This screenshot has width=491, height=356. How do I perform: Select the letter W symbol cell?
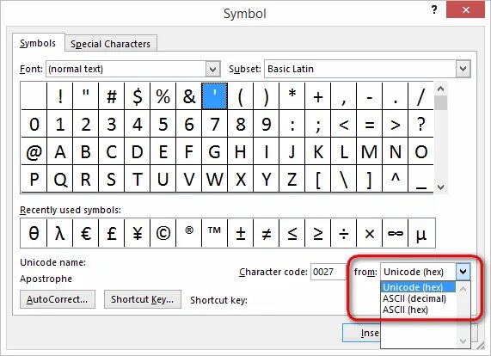coord(215,179)
